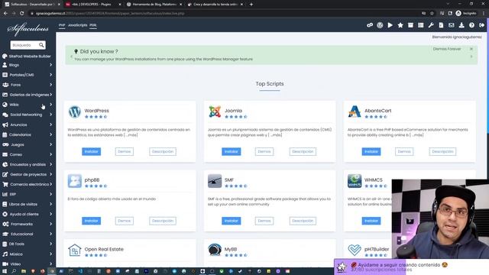The image size is (489, 275).
Task: Open WordPress Manager icon in toolbar
Action: pos(380,25)
